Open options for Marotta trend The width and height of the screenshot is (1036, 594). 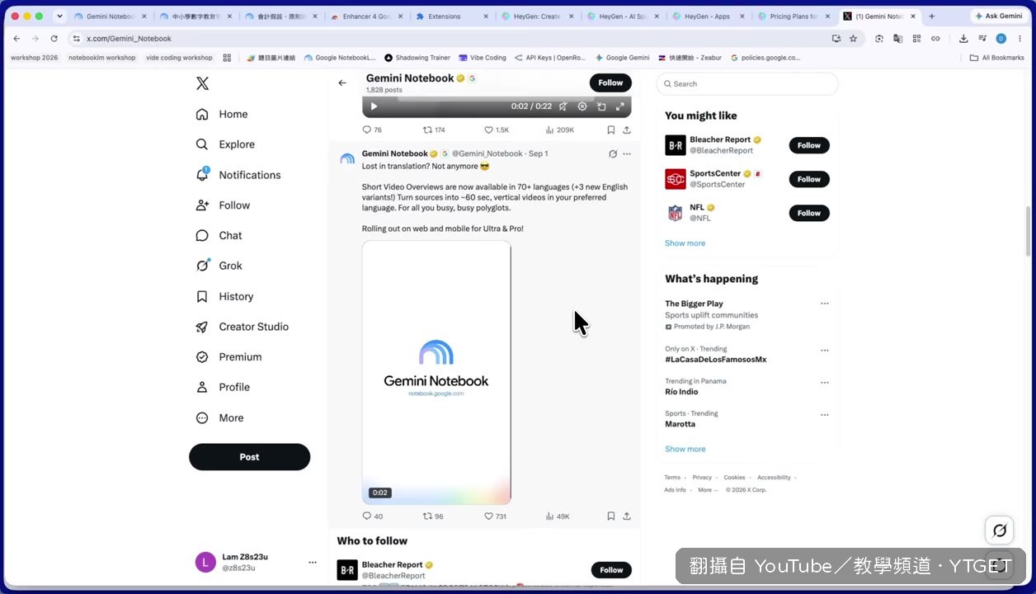pyautogui.click(x=824, y=415)
